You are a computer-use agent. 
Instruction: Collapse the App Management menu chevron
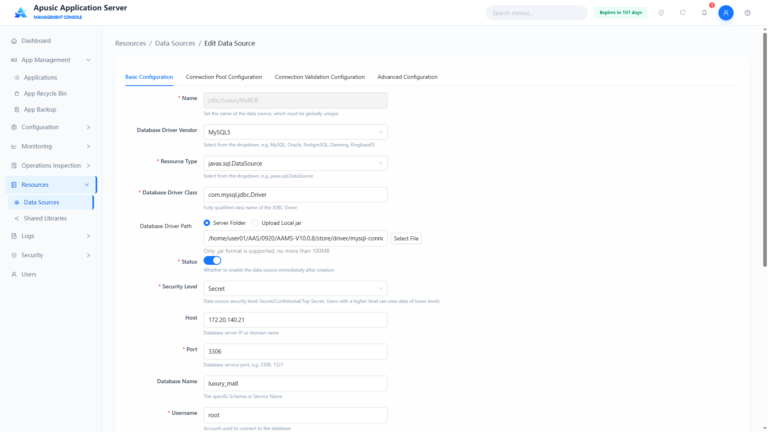(88, 60)
